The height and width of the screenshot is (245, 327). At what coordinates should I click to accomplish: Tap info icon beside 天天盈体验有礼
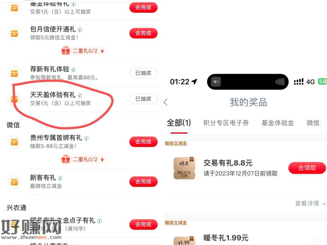tap(80, 95)
